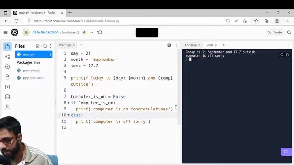Viewport: 294px width, 165px height.
Task: Open the Secrets lock sidebar icon
Action: click(7, 77)
